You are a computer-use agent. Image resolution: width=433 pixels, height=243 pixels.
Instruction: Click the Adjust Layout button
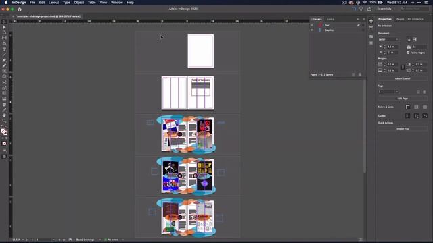tap(403, 78)
